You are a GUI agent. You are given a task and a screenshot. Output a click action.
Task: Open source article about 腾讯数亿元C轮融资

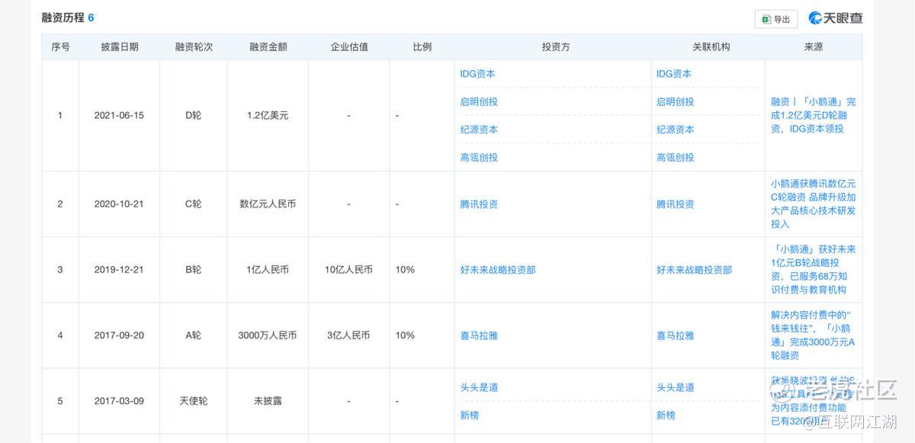pos(814,204)
